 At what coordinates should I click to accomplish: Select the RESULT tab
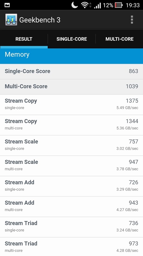[24, 39]
